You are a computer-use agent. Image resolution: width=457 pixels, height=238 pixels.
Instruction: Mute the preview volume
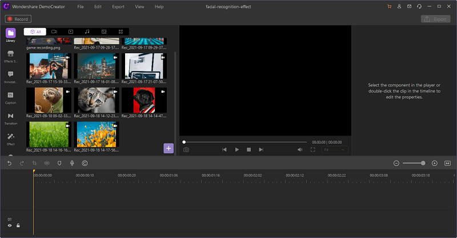tap(300, 149)
